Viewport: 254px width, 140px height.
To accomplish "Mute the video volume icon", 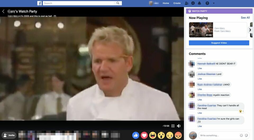I will pos(179,126).
